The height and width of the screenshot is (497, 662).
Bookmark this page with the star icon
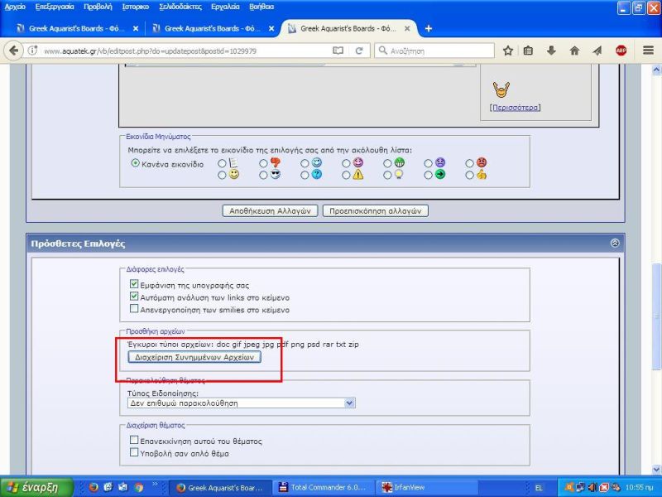(508, 51)
